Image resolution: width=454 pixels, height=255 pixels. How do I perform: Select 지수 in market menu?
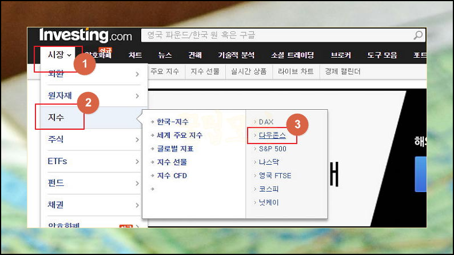(56, 118)
